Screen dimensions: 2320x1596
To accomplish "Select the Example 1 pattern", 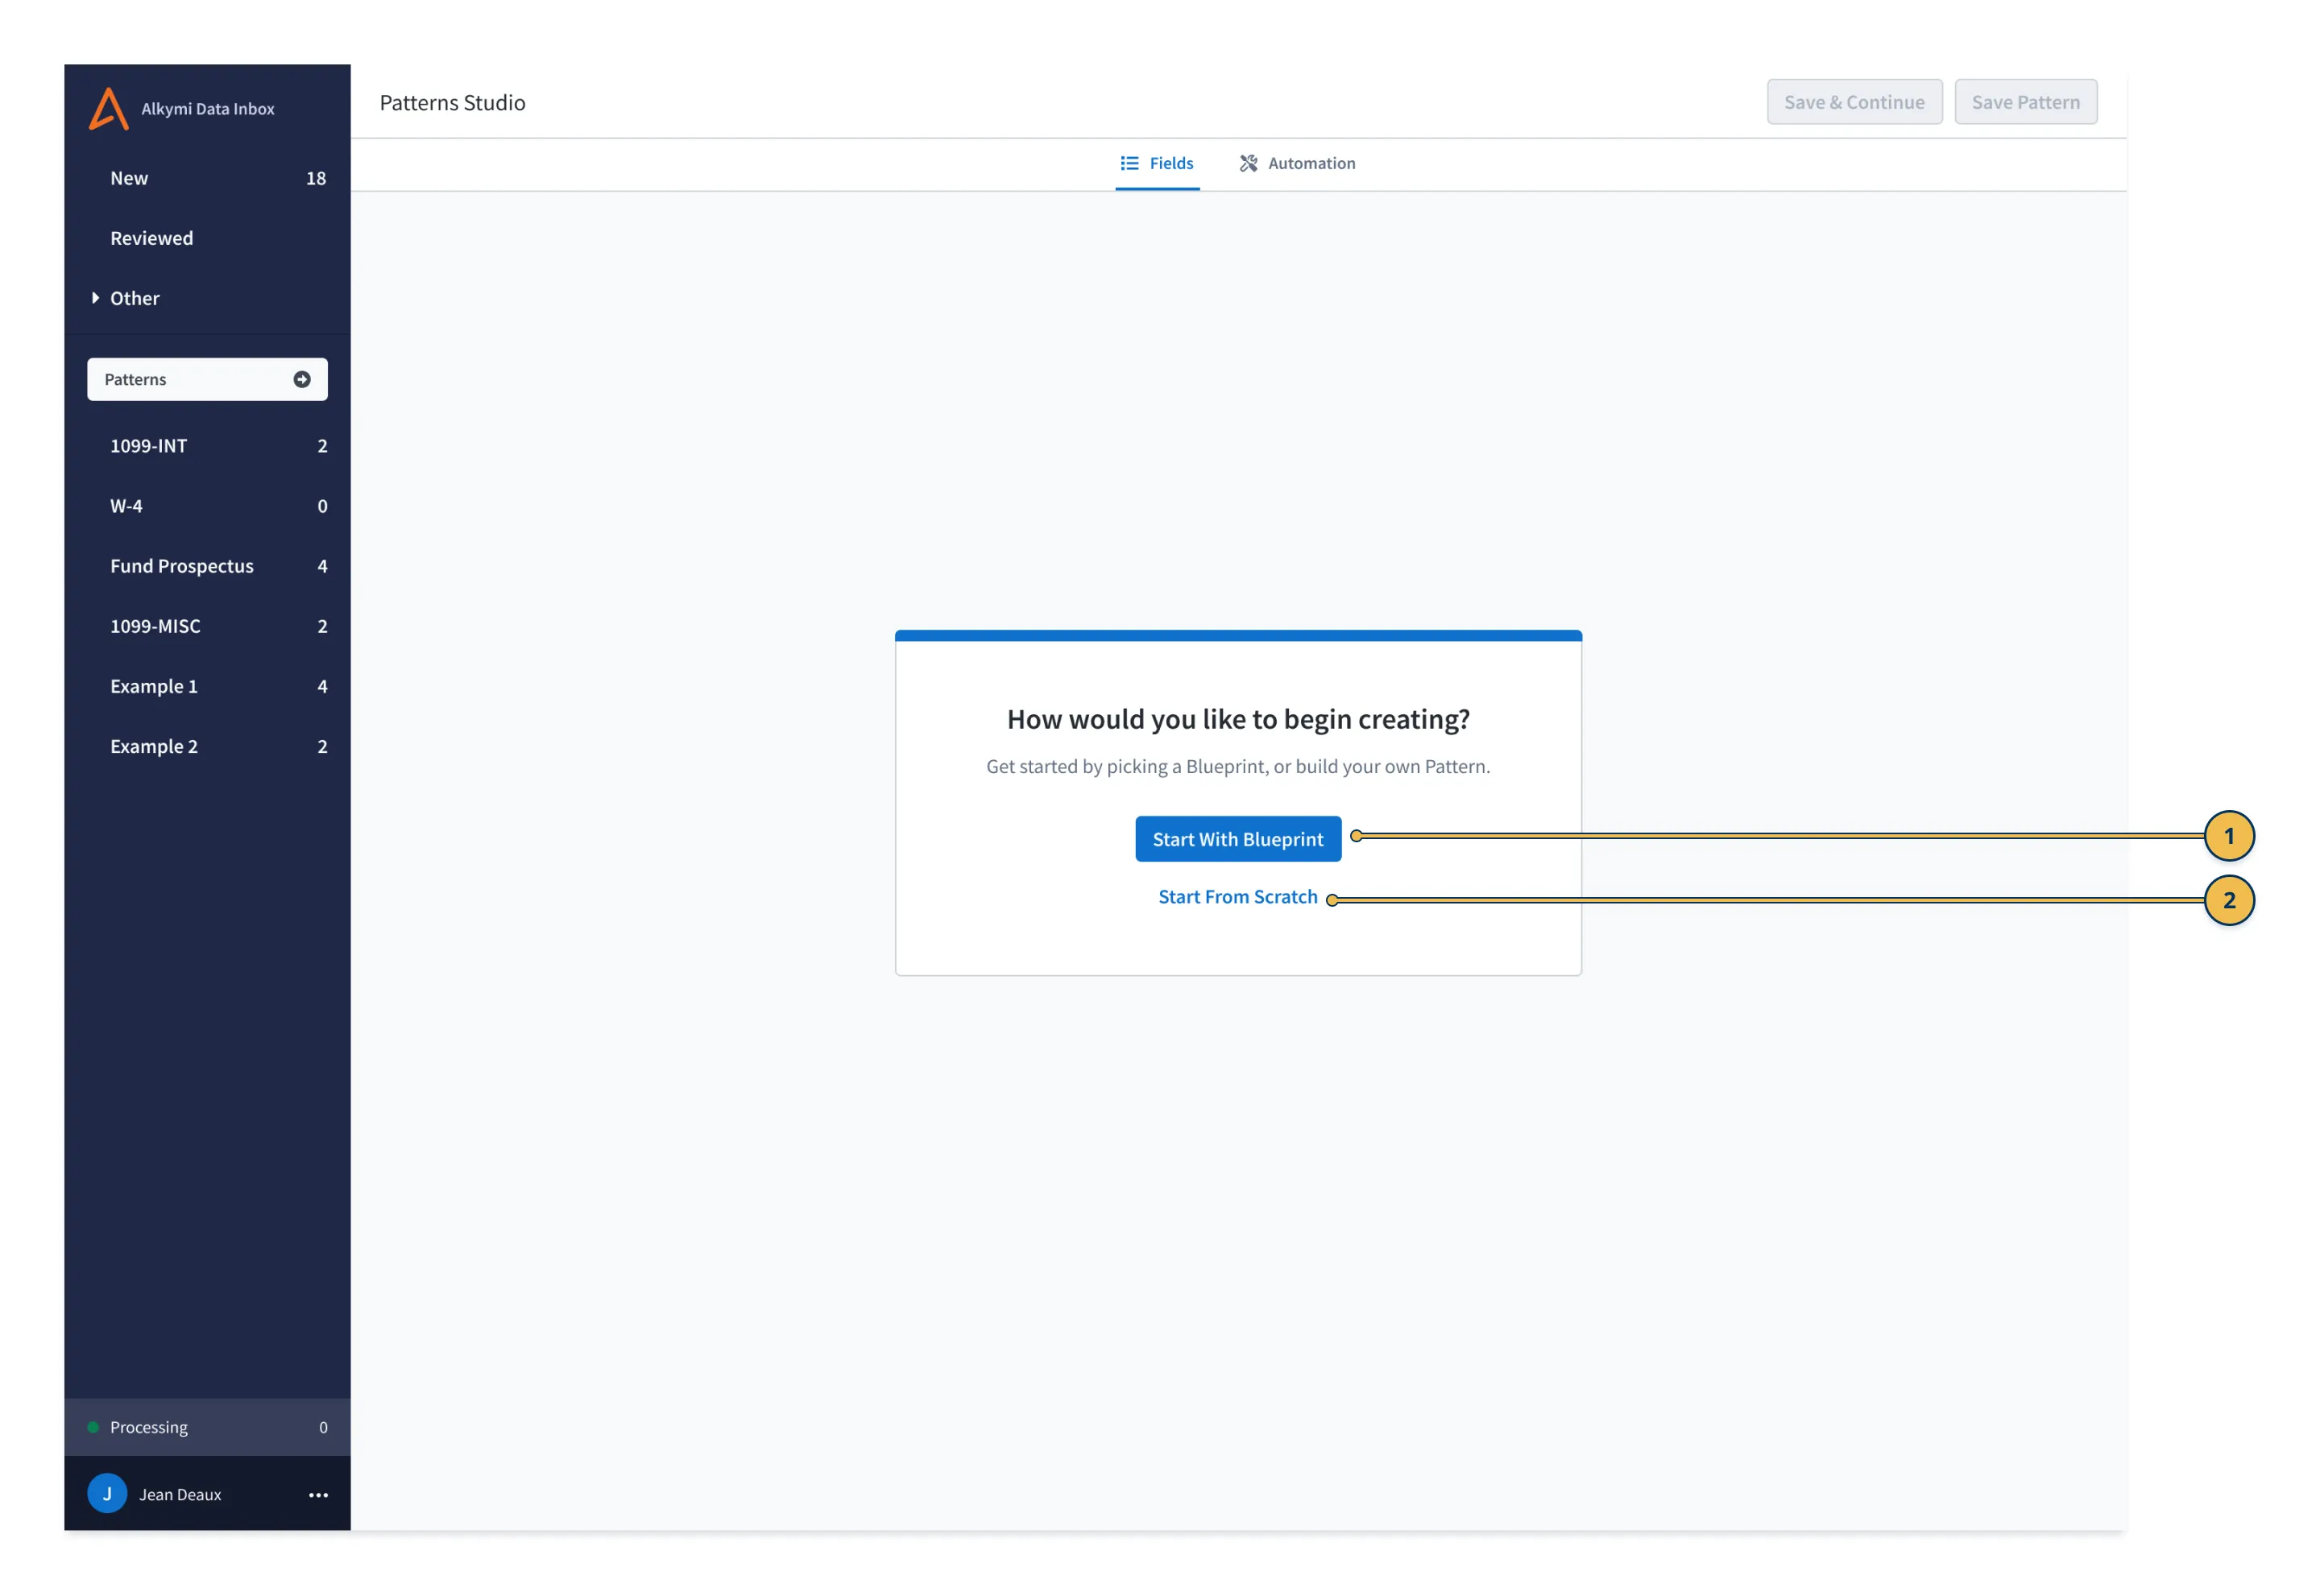I will (x=207, y=686).
